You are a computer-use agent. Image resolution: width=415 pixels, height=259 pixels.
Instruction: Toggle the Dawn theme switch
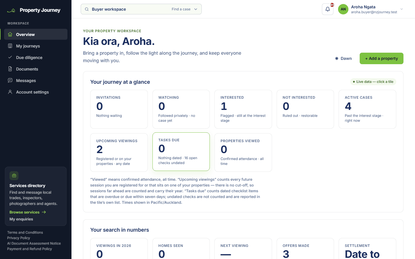[x=343, y=58]
